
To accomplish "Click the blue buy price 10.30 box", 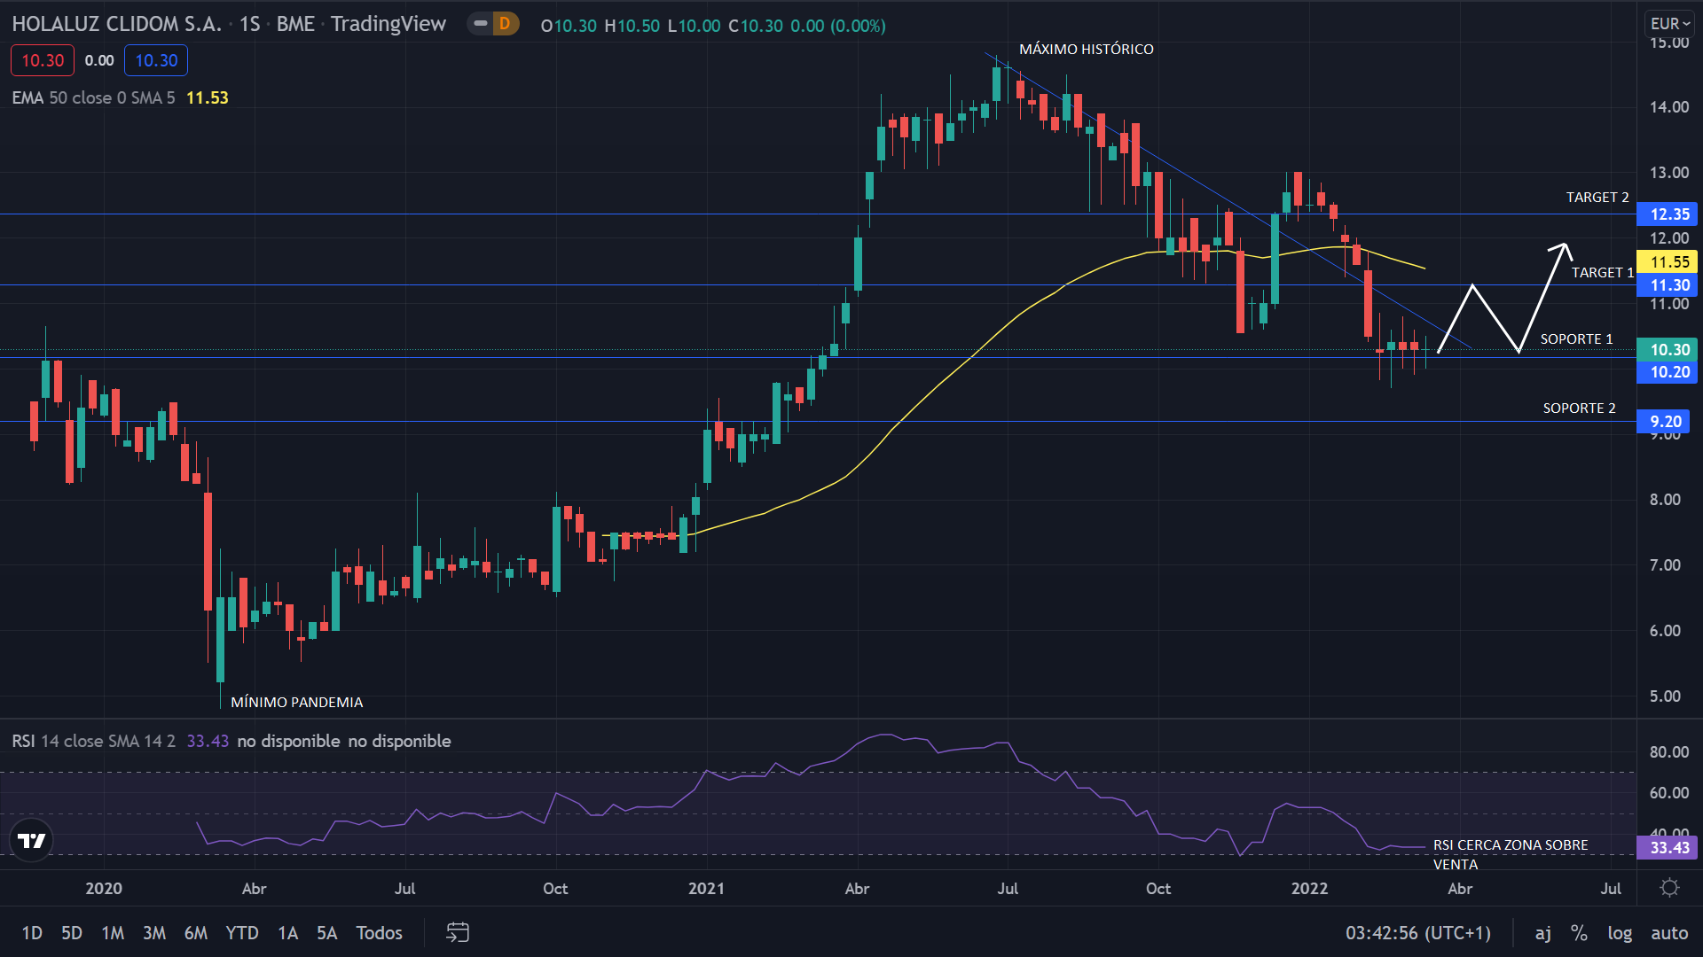I will pos(156,60).
